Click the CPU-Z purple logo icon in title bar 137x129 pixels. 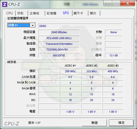tap(5, 4)
